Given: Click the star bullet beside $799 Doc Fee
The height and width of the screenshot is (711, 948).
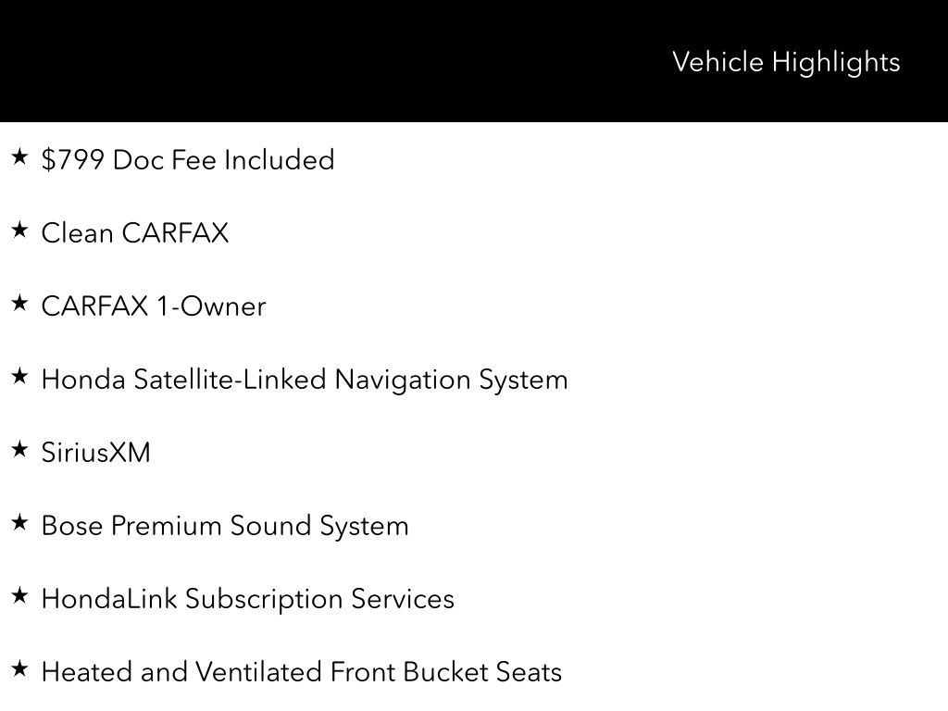Looking at the screenshot, I should click(19, 157).
